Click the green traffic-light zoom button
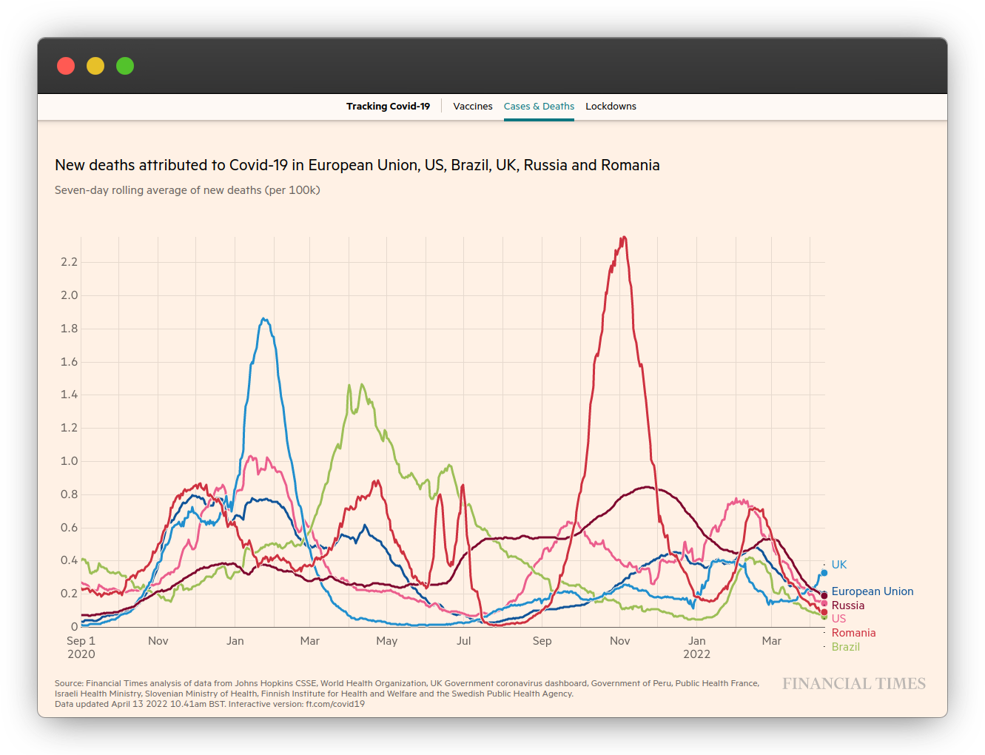The width and height of the screenshot is (985, 755). pos(125,66)
